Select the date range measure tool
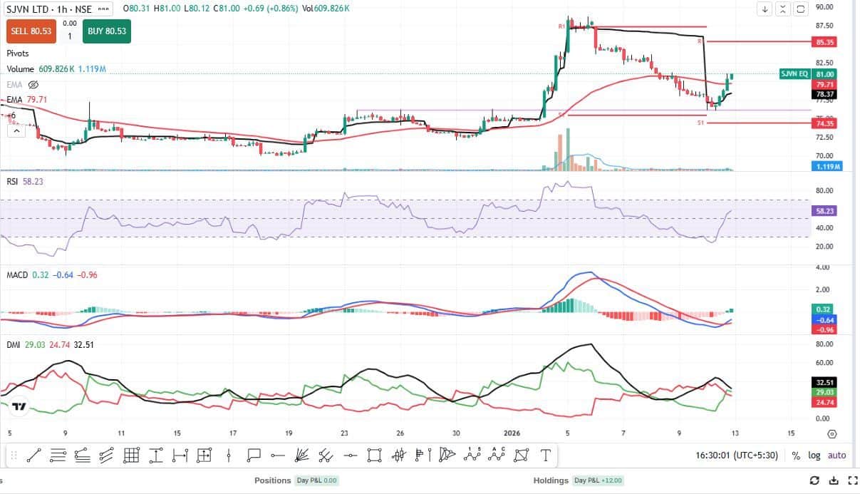The width and height of the screenshot is (860, 494). (x=180, y=455)
